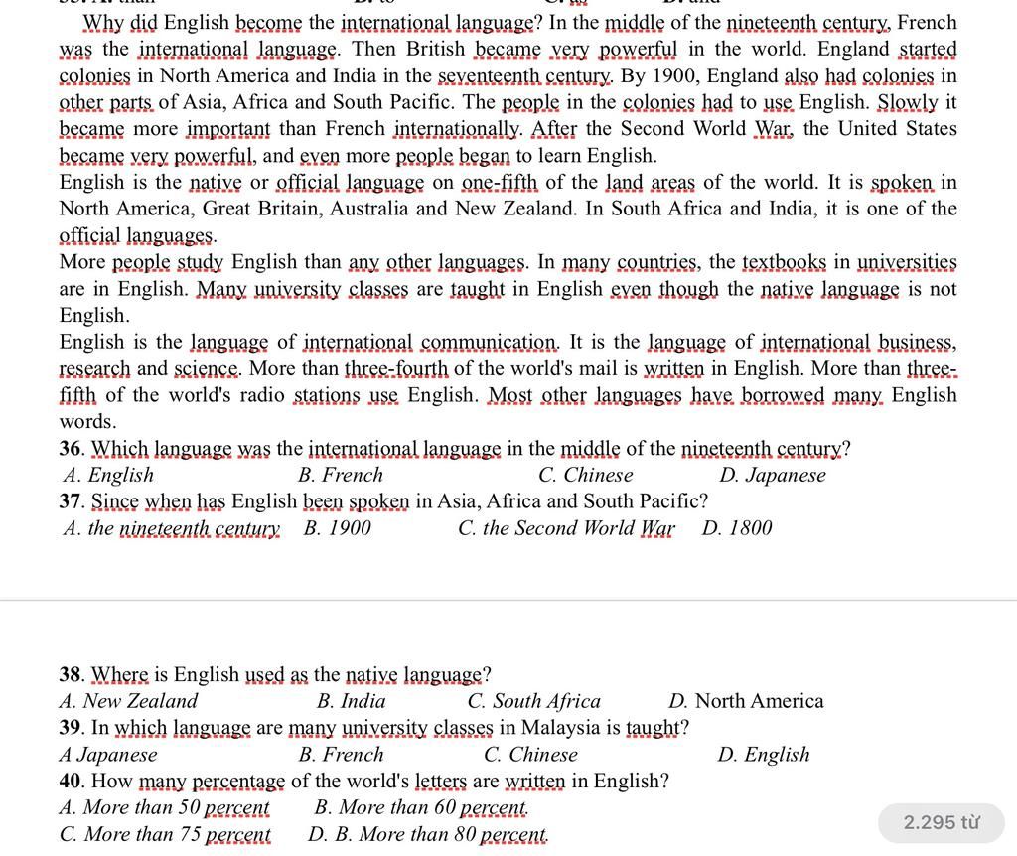Image resolution: width=1017 pixels, height=856 pixels.
Task: Click the underlined word 'internationally.'
Action: click(458, 128)
